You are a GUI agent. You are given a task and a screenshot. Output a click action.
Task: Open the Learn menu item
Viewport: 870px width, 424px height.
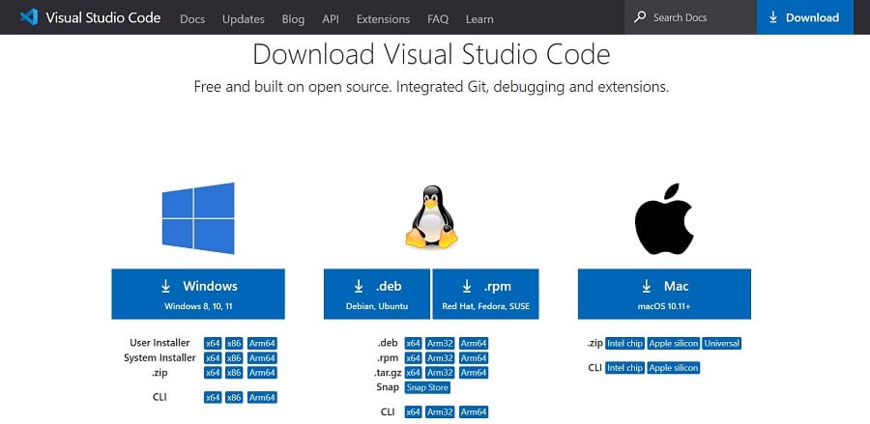479,19
